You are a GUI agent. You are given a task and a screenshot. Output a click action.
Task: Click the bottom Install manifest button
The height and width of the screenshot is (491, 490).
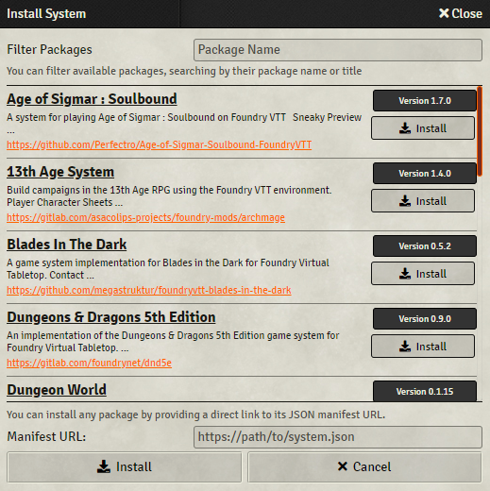pyautogui.click(x=125, y=466)
